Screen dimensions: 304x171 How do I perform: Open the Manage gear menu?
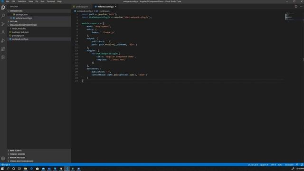pyautogui.click(x=3, y=158)
